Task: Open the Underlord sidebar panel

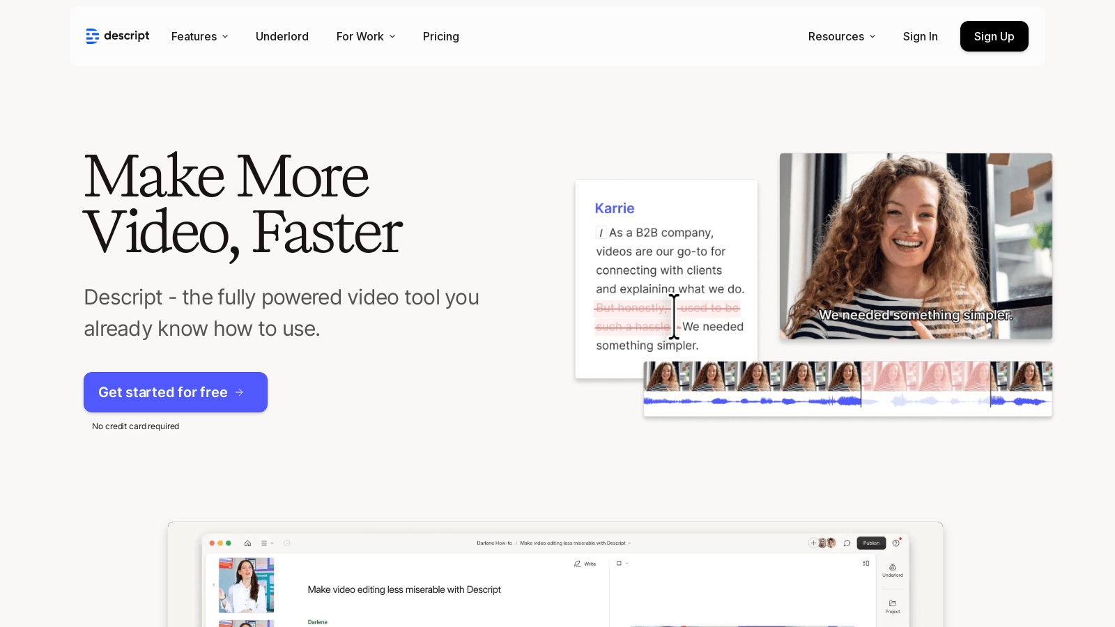Action: [x=893, y=571]
